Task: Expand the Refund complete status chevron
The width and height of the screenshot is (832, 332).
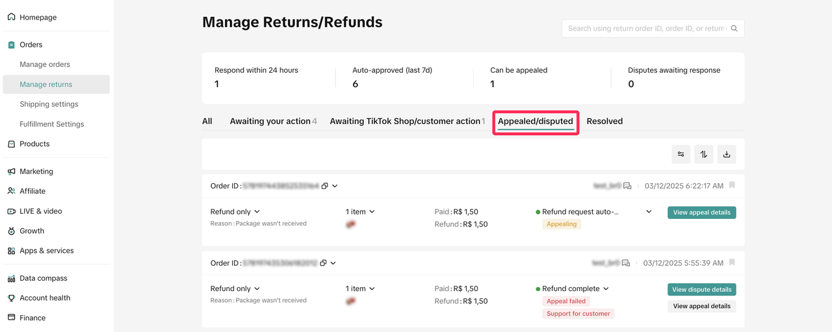Action: point(606,288)
